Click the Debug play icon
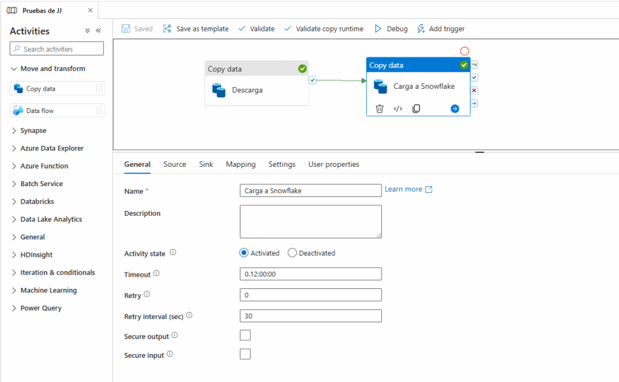 coord(378,29)
